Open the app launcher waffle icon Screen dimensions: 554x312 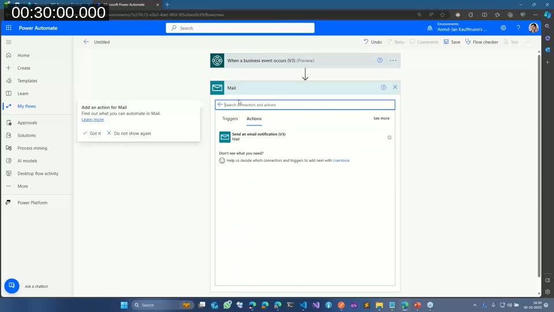click(x=9, y=28)
